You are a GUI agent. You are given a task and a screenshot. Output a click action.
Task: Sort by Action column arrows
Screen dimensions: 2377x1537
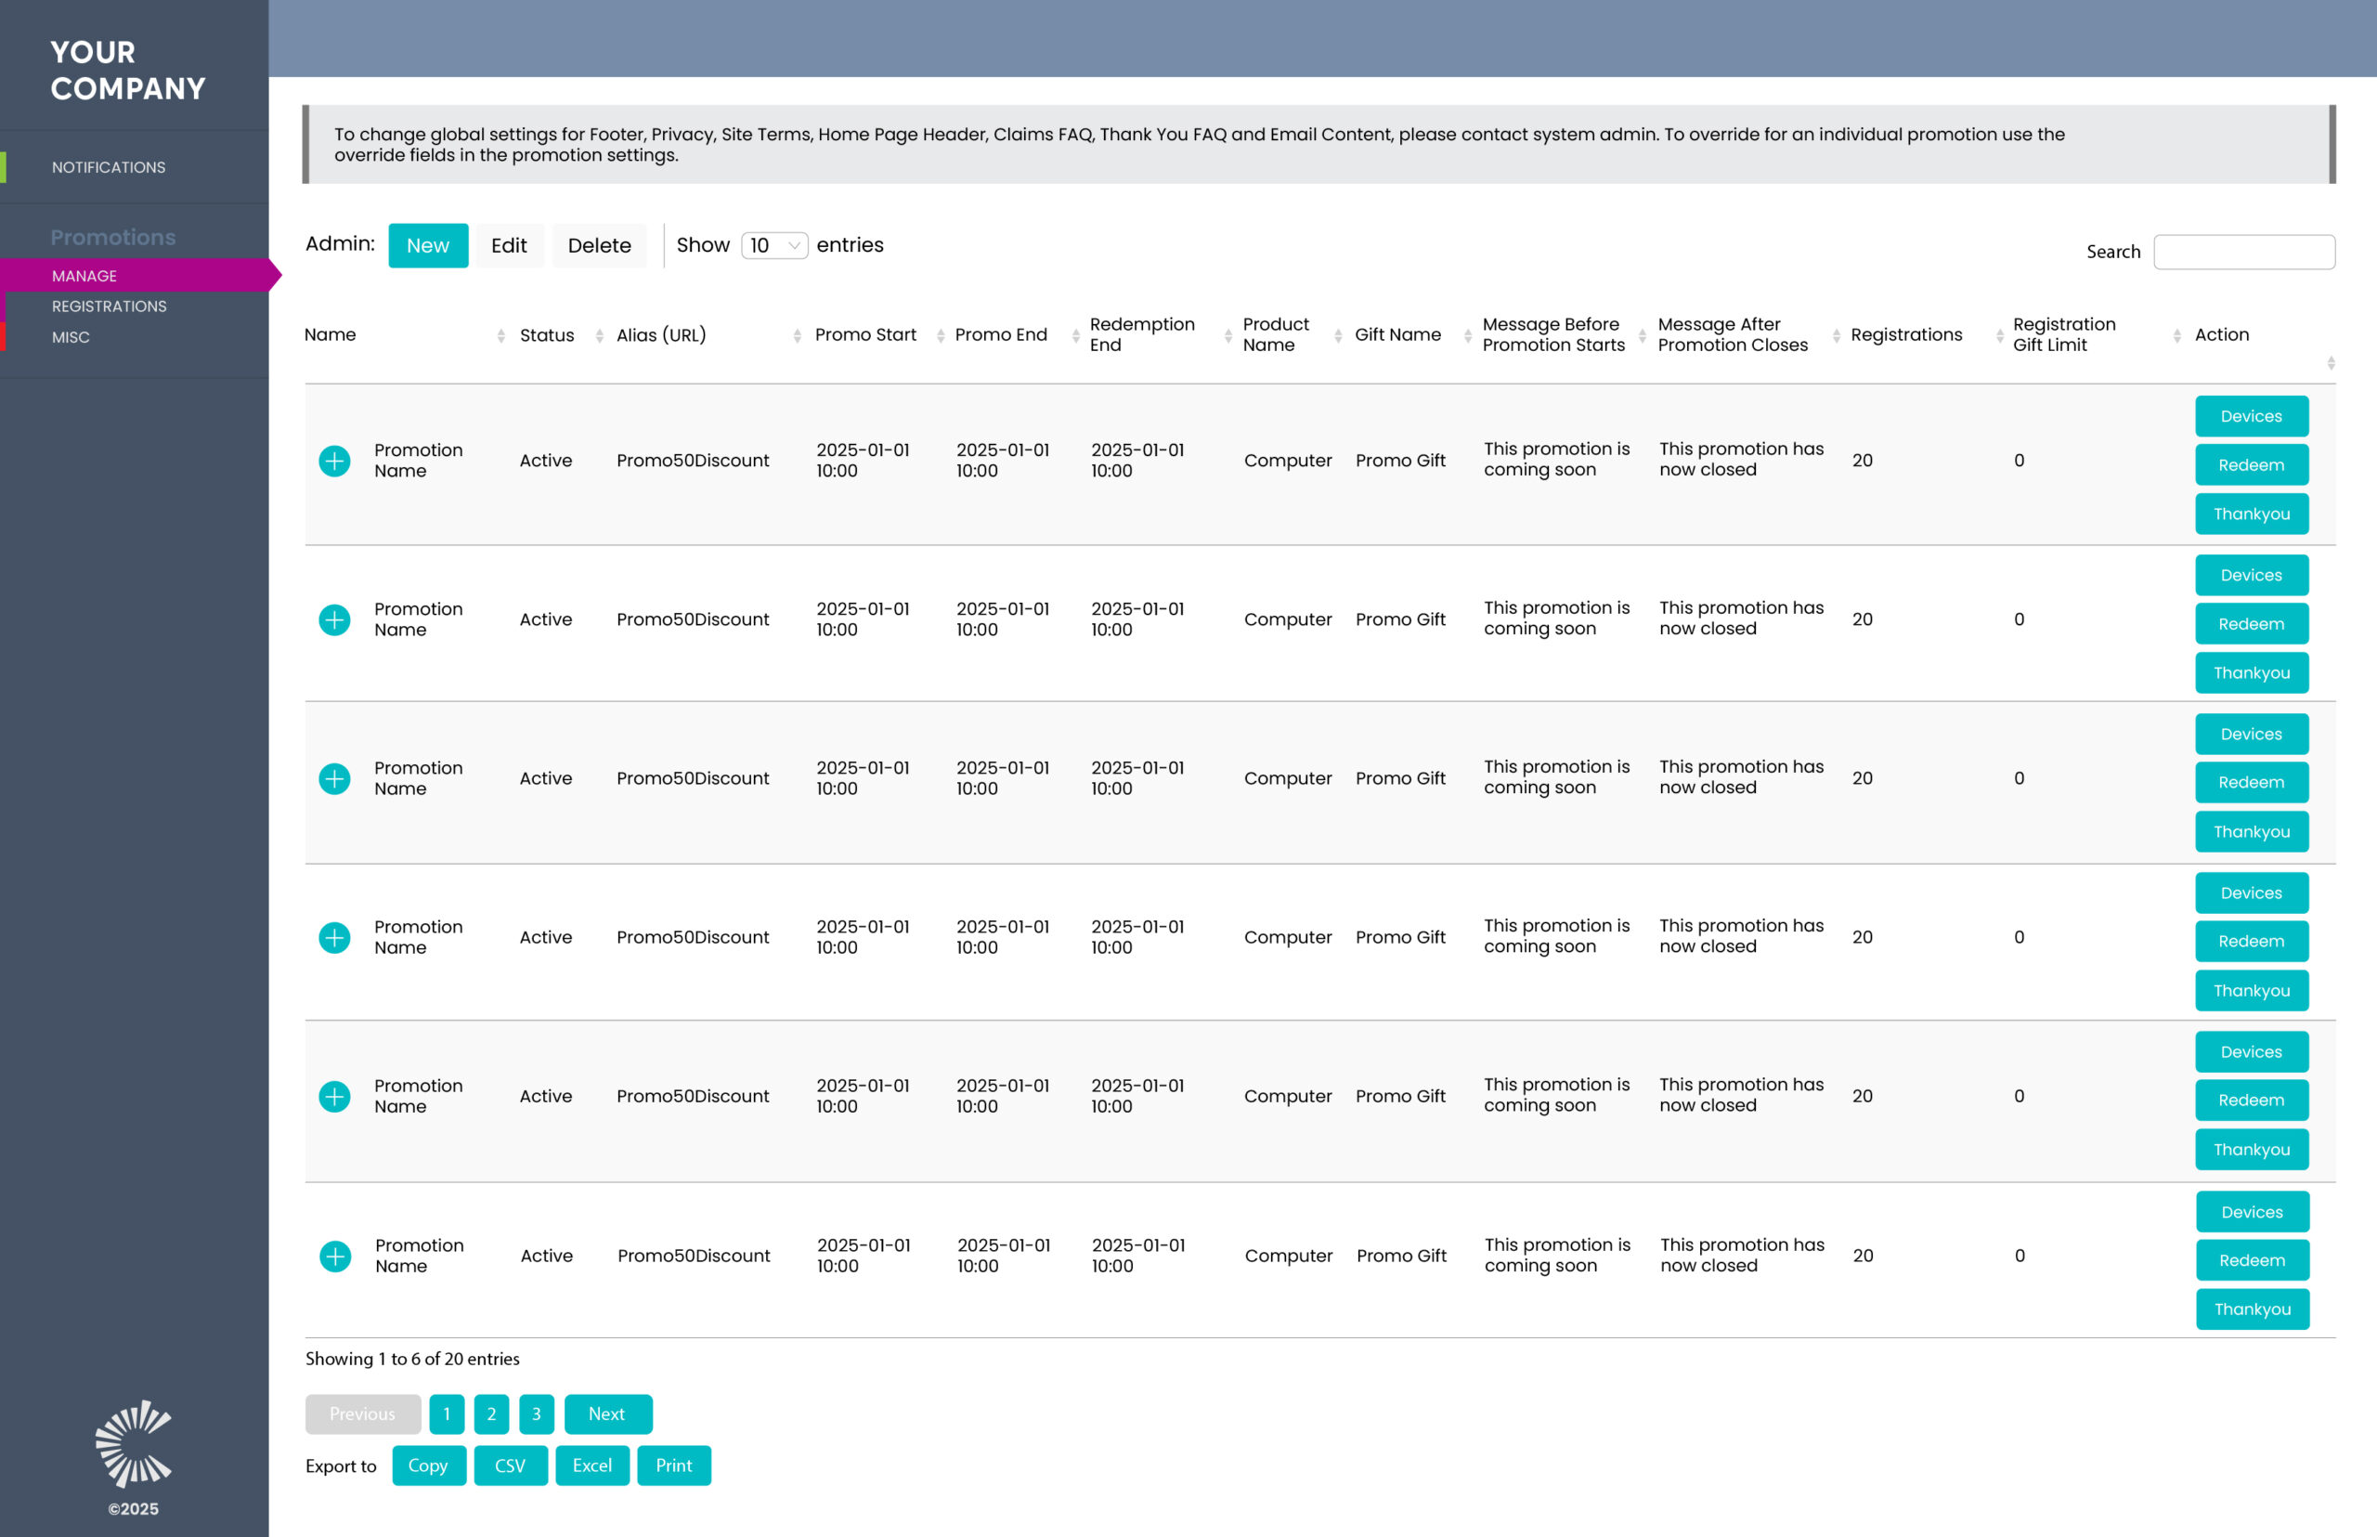point(2332,362)
